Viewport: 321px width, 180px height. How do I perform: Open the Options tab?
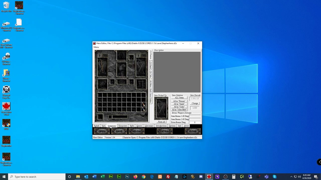(172, 126)
